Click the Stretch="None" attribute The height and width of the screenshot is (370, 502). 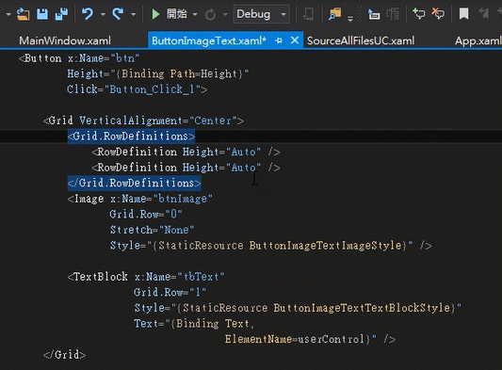pos(152,230)
